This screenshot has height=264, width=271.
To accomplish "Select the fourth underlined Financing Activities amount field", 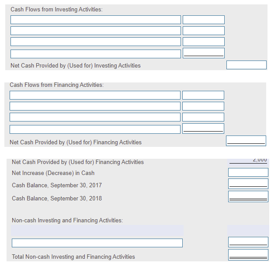I will pos(203,128).
